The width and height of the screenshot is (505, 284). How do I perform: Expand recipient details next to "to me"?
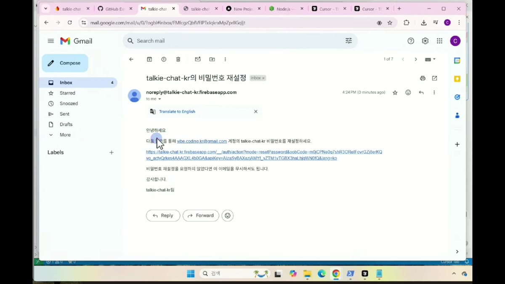click(159, 99)
